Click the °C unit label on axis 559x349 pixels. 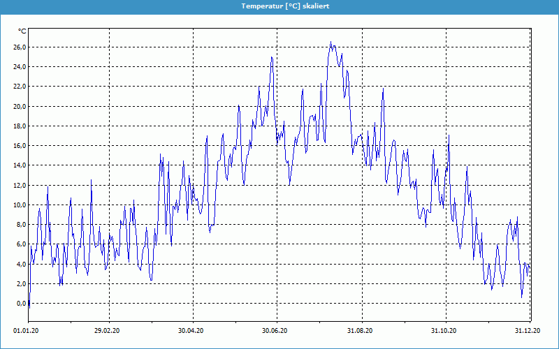coord(22,31)
